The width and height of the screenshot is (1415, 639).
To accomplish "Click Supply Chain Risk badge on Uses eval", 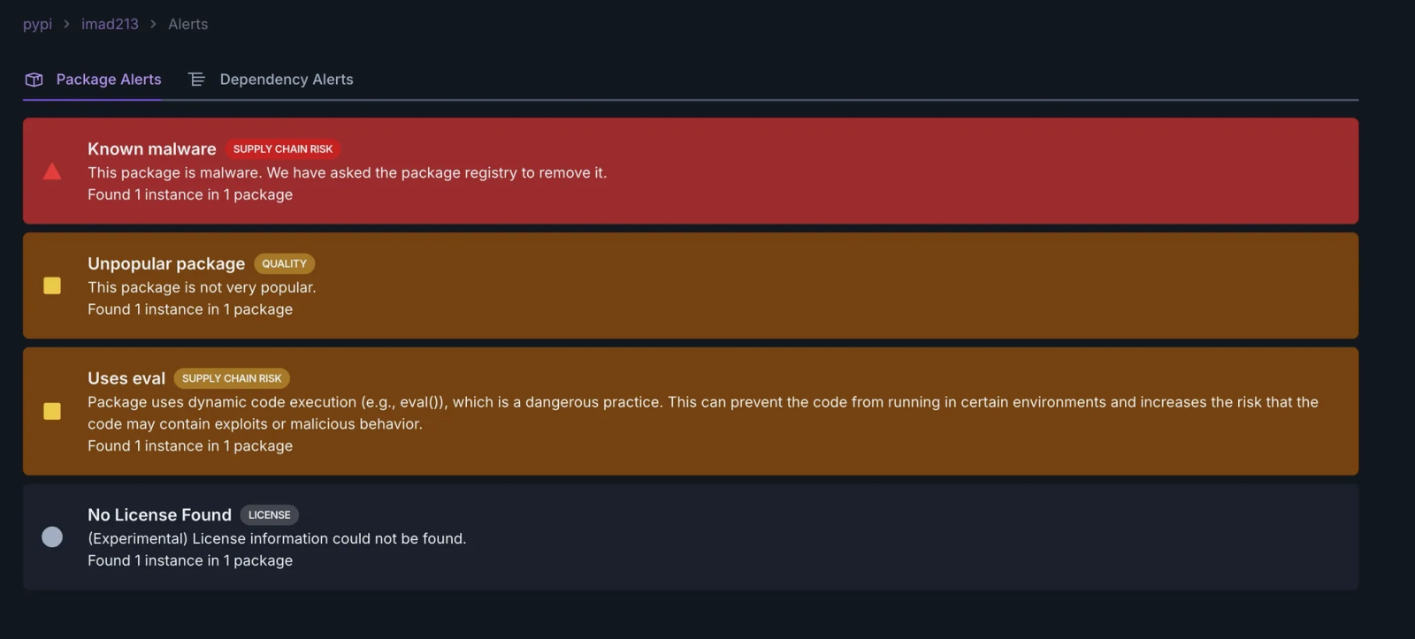I will 232,378.
